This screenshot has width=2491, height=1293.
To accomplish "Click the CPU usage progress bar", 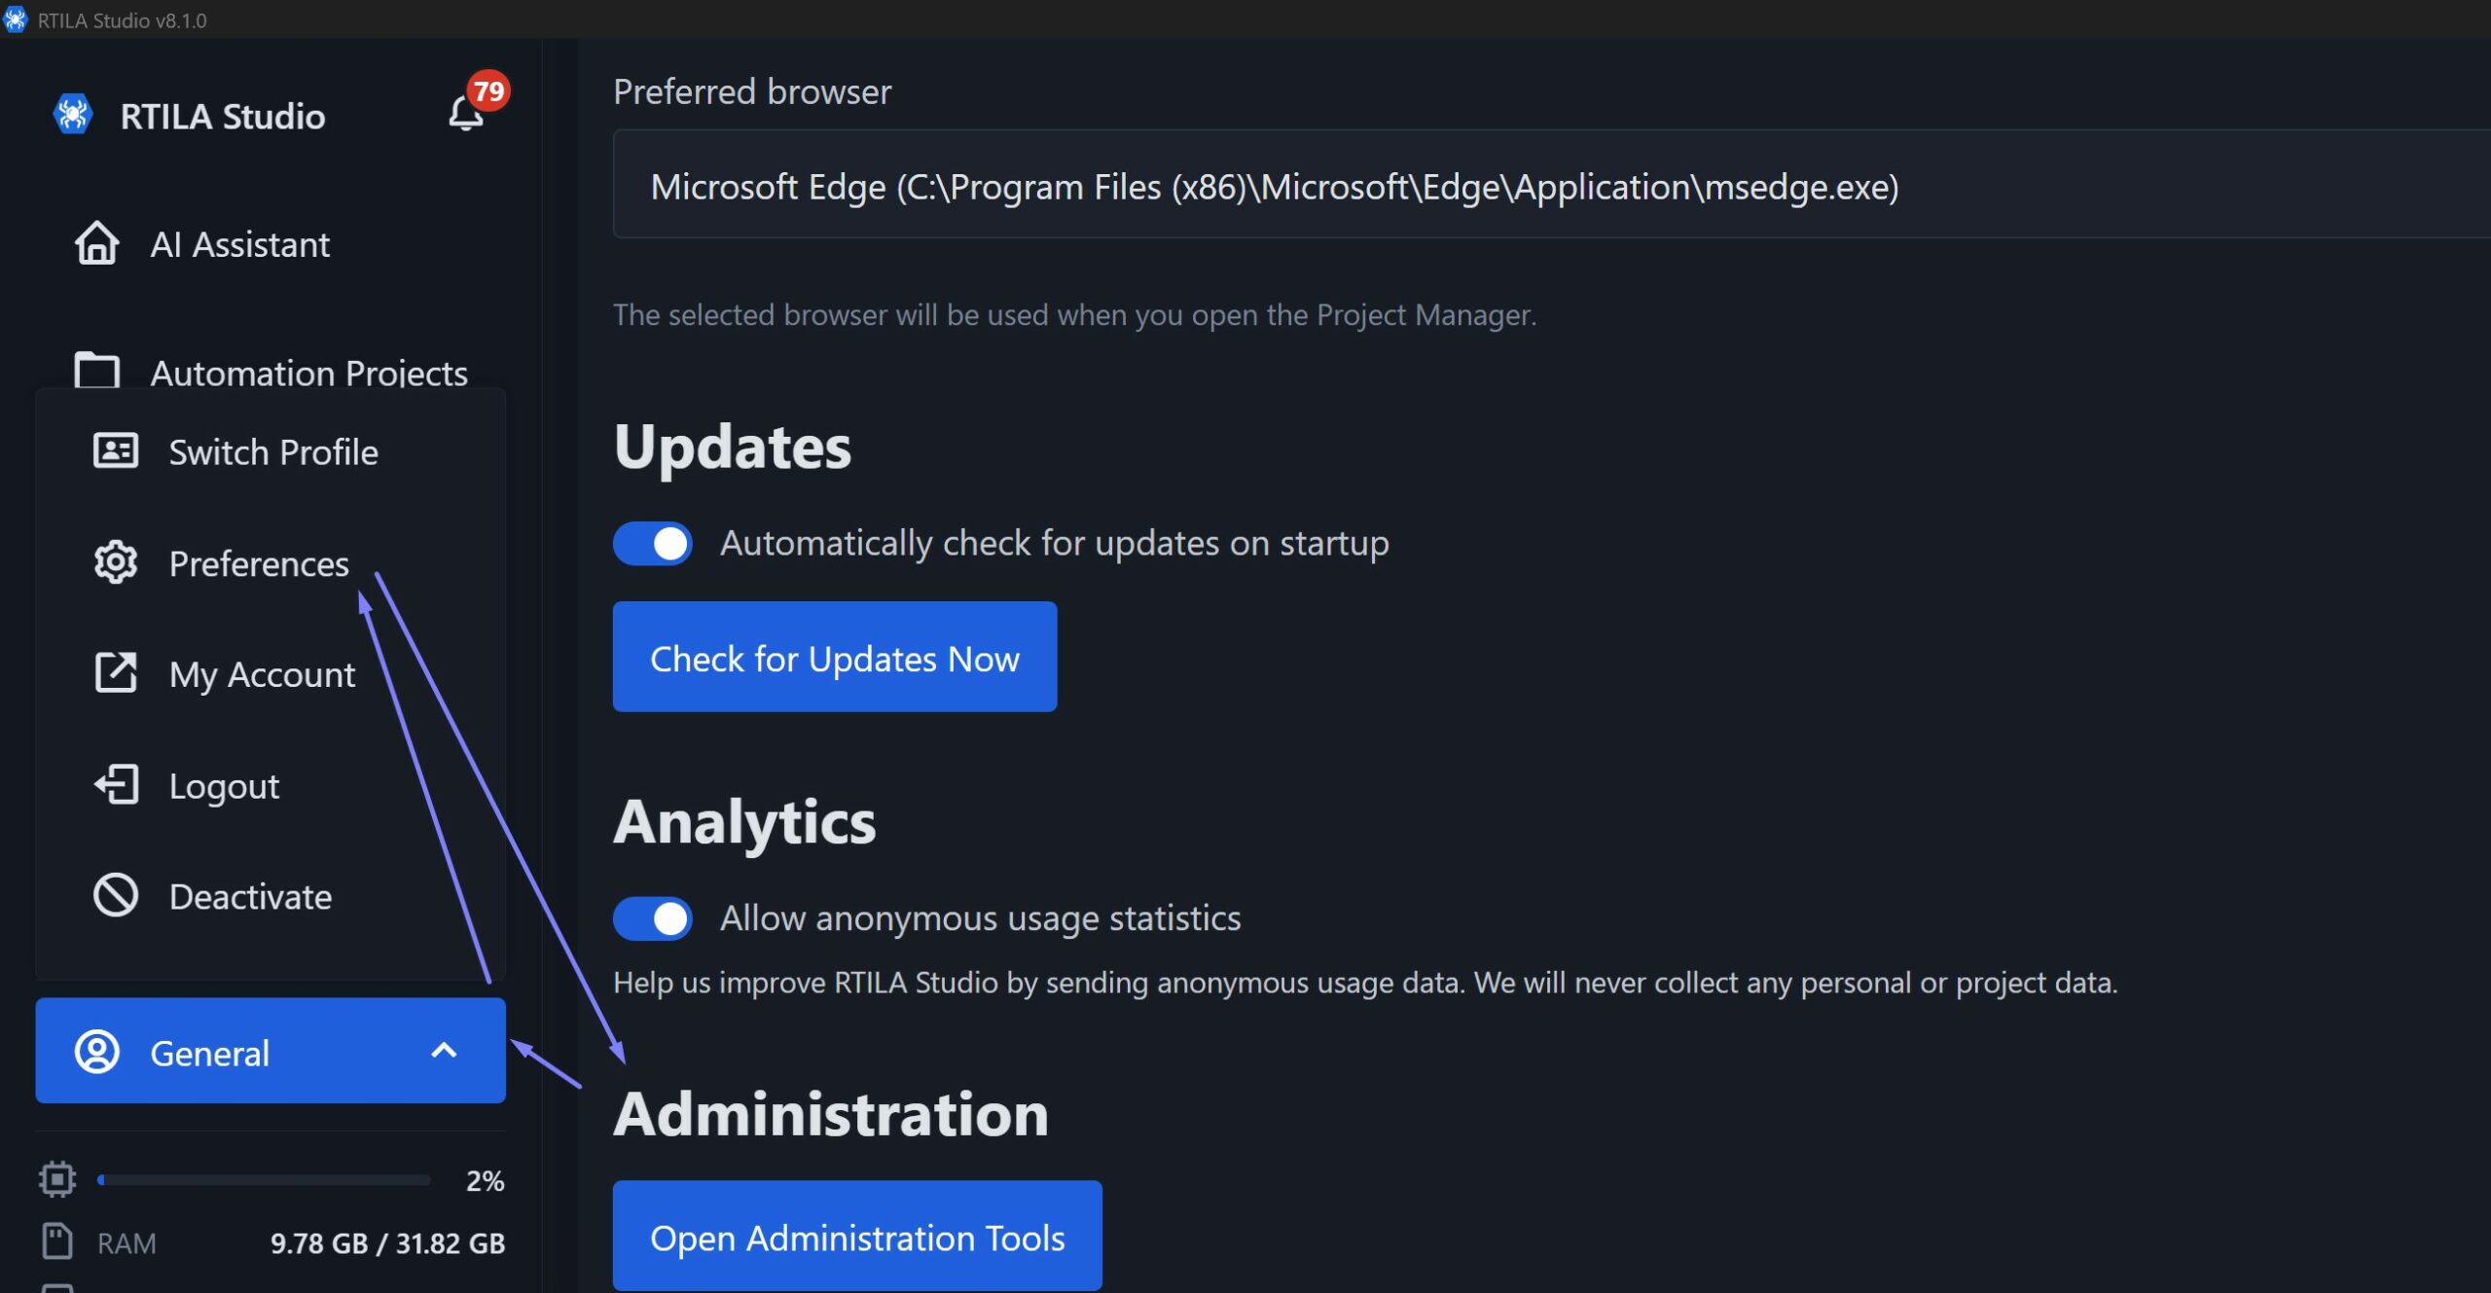I will point(264,1180).
